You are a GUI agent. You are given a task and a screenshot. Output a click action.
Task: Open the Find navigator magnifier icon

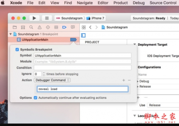tap(31, 27)
